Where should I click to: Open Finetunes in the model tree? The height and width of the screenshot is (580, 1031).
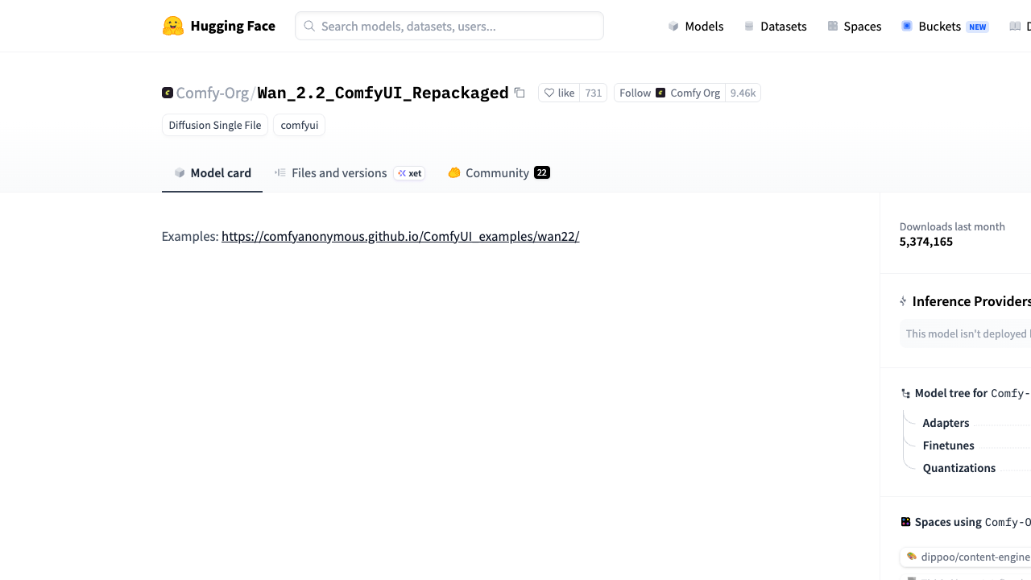coord(948,445)
